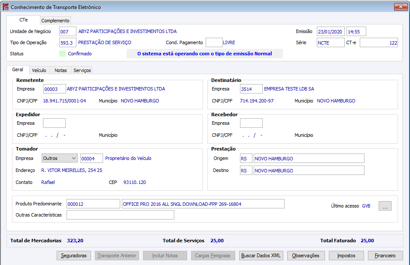The height and width of the screenshot is (265, 410).
Task: Open the Financeiro button
Action: [x=385, y=256]
